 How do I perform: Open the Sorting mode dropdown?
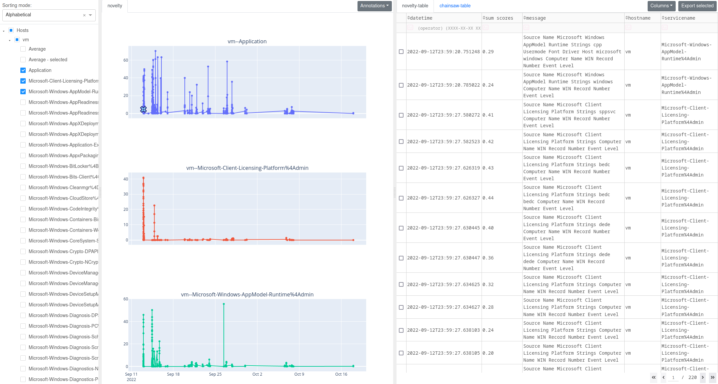(x=90, y=15)
